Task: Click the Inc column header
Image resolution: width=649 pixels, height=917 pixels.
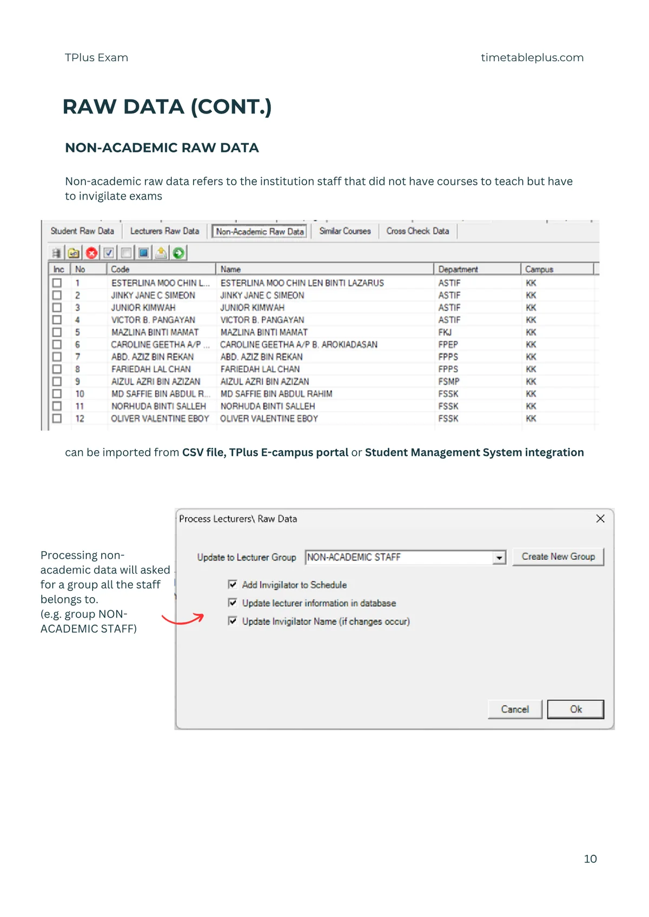Action: (x=59, y=269)
